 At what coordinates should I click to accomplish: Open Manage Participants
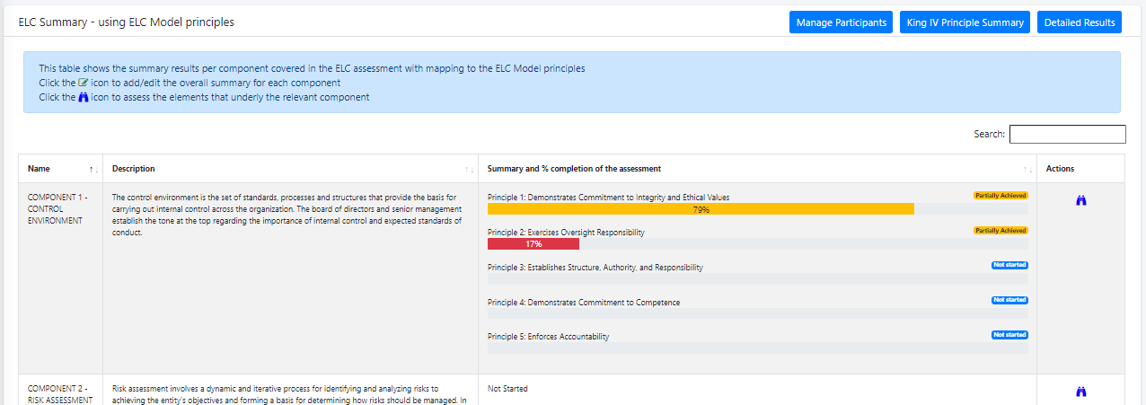(x=841, y=22)
